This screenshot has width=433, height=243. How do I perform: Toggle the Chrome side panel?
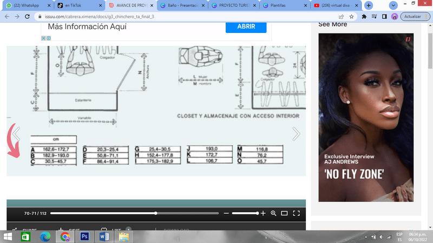point(384,17)
